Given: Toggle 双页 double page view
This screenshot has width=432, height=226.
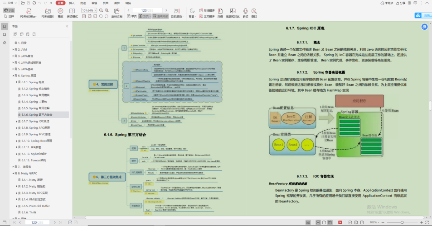Looking at the screenshot, I should 144,16.
